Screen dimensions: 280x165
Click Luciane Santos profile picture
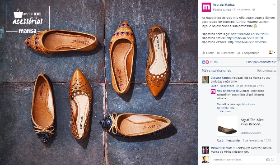(x=205, y=80)
